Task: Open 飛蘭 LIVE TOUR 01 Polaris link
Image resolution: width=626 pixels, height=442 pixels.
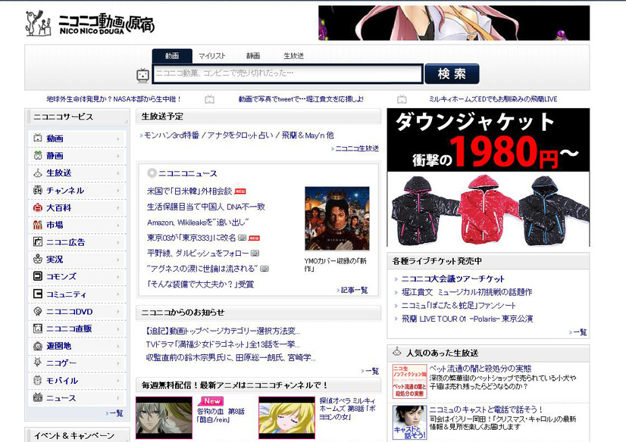Action: [x=467, y=319]
